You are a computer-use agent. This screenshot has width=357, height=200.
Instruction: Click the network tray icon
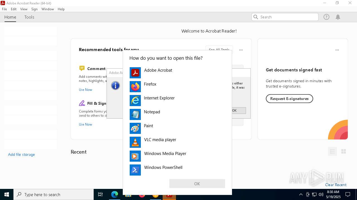[x=314, y=194]
